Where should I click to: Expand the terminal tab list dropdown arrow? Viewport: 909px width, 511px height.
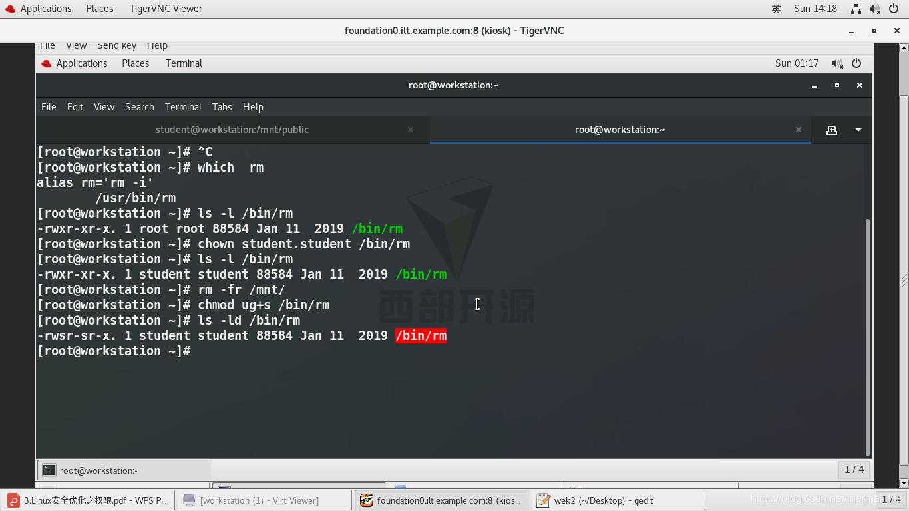858,130
